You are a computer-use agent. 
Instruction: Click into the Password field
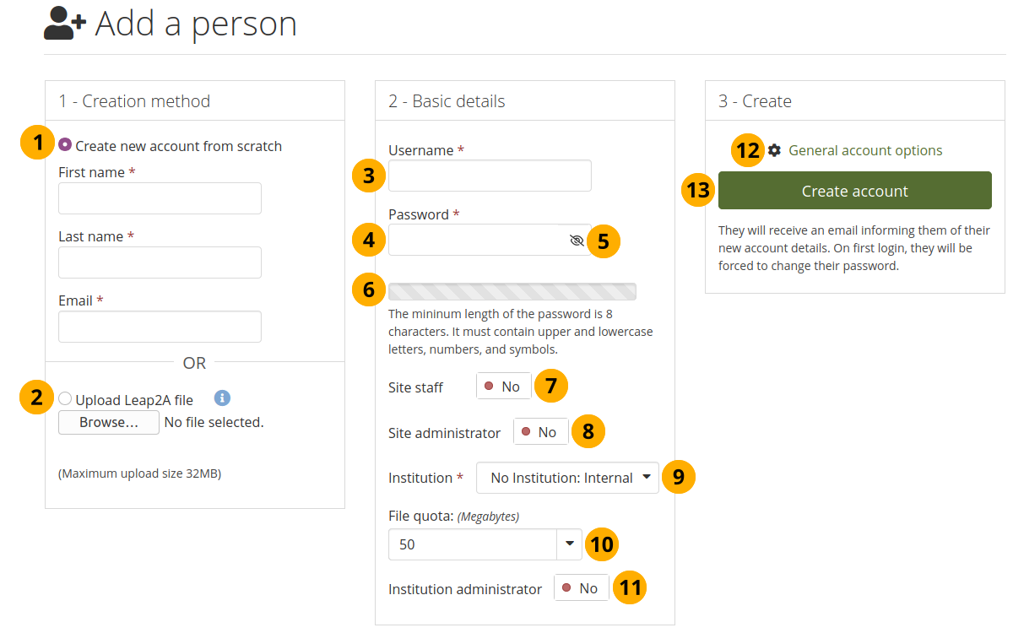pyautogui.click(x=477, y=241)
